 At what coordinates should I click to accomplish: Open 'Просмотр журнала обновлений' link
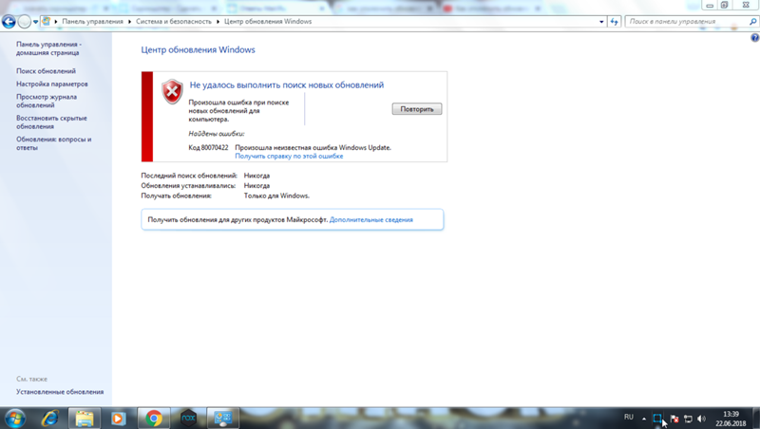47,101
